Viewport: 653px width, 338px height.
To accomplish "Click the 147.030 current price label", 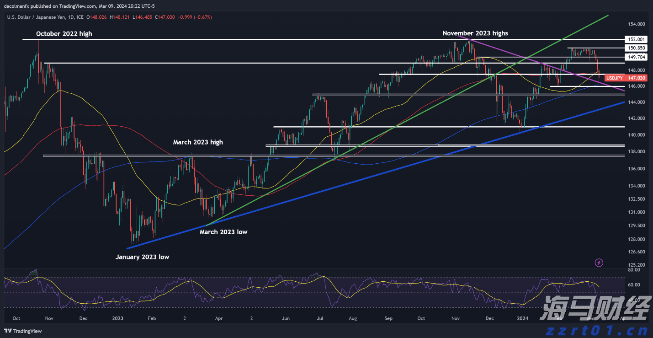I will 636,78.
